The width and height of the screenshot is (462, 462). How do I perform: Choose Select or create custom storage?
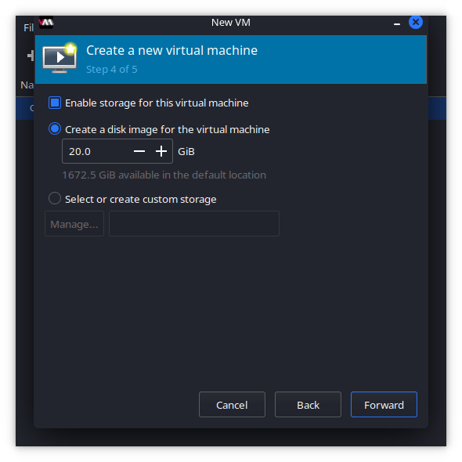click(55, 199)
